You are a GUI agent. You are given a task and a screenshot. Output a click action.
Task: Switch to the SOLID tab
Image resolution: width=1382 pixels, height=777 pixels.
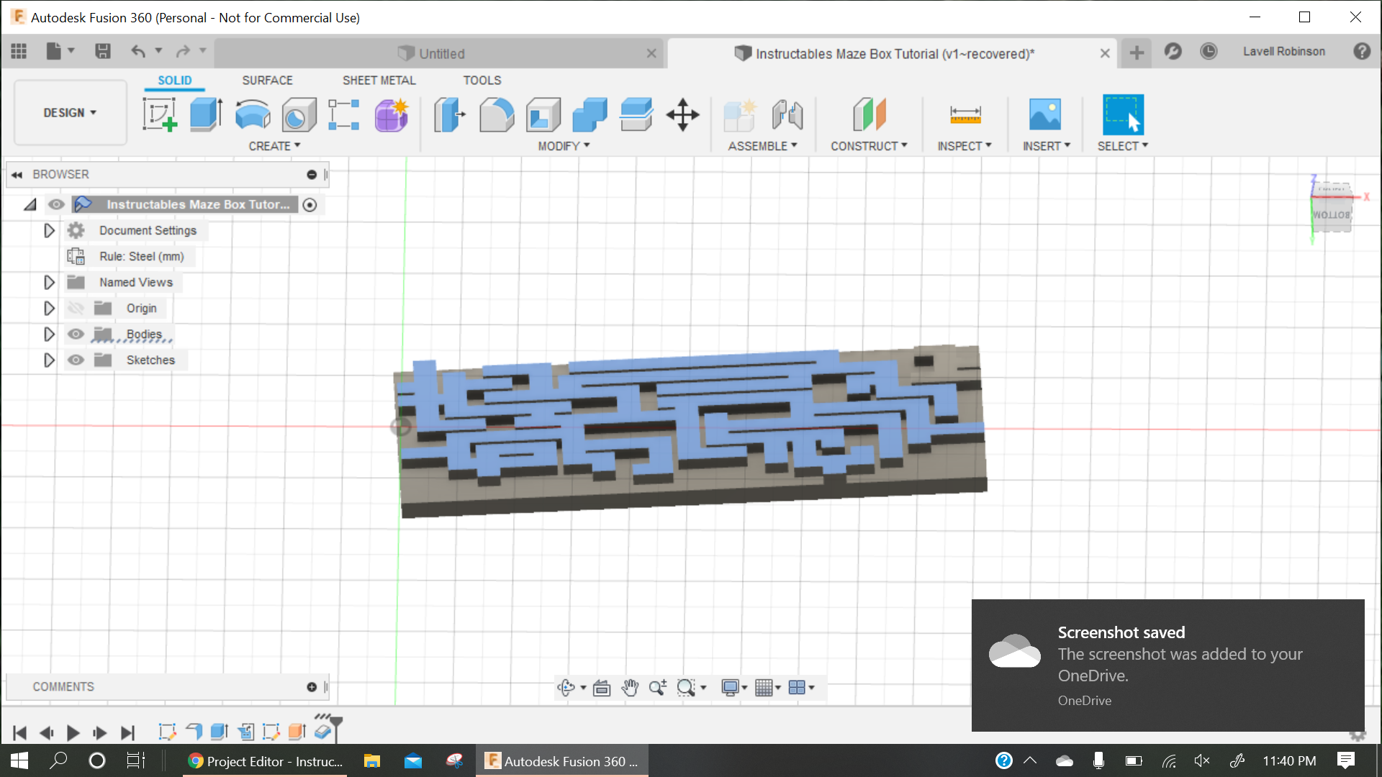tap(175, 81)
